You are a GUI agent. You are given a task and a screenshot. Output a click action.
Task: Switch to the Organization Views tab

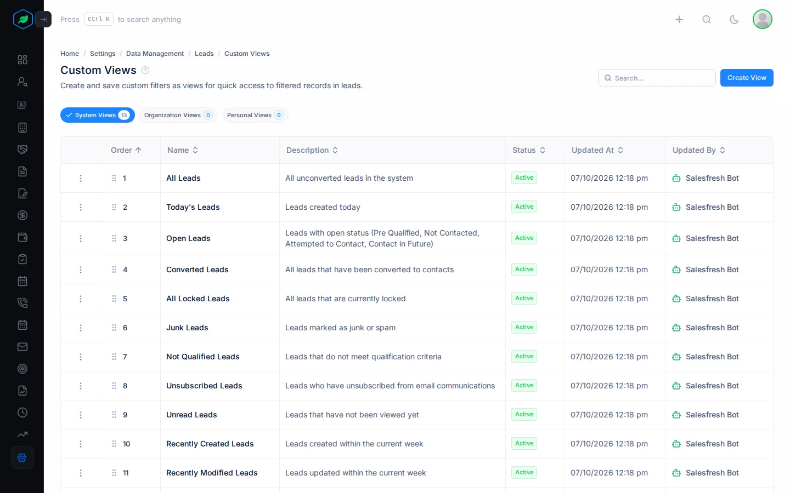(178, 115)
